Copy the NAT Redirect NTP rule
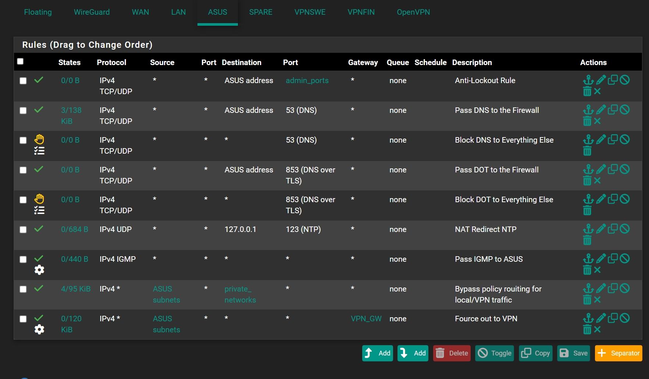 click(613, 229)
